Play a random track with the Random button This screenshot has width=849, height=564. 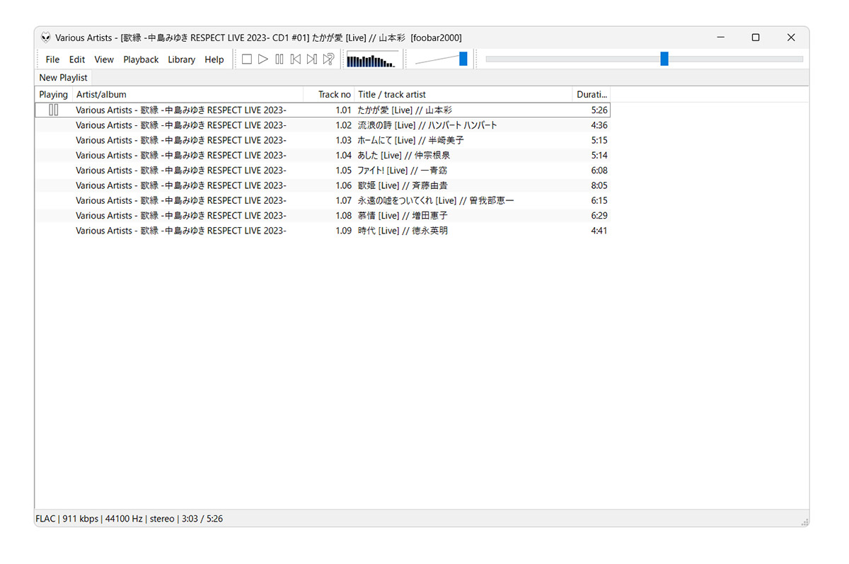[328, 59]
